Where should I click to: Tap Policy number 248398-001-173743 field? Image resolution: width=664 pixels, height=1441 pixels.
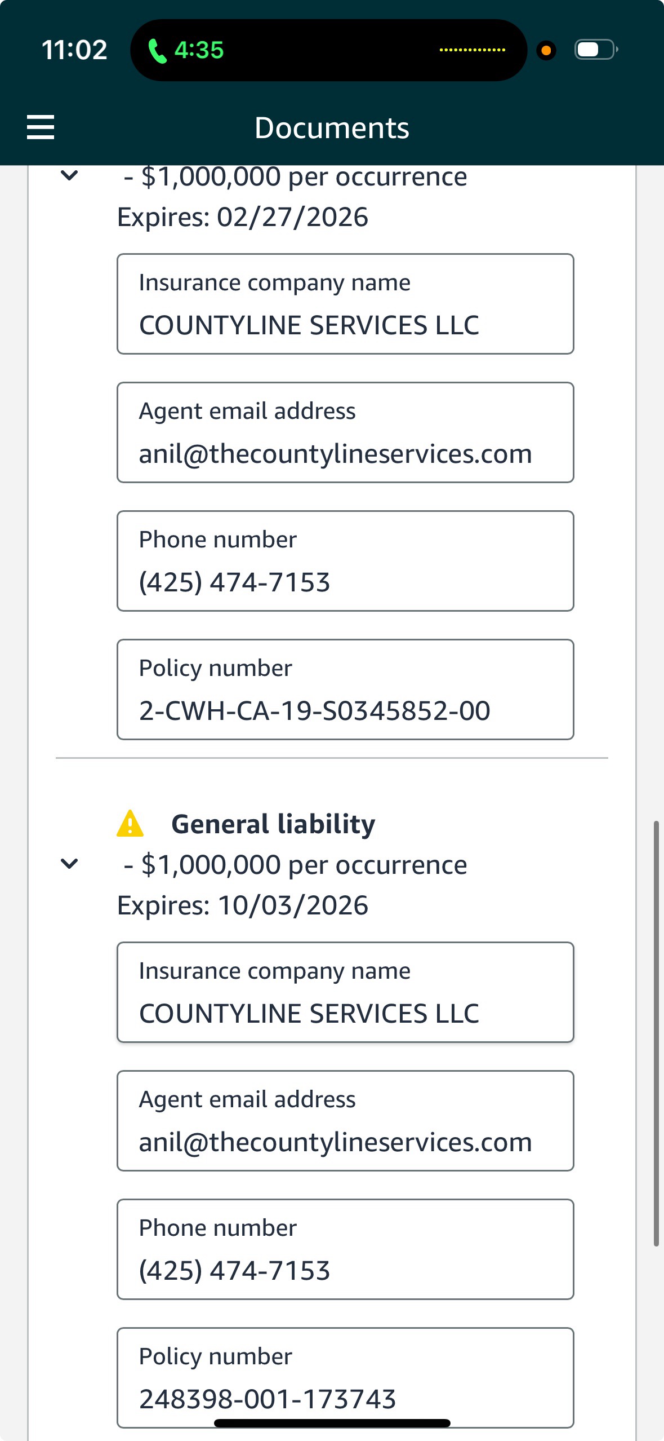tap(345, 1377)
